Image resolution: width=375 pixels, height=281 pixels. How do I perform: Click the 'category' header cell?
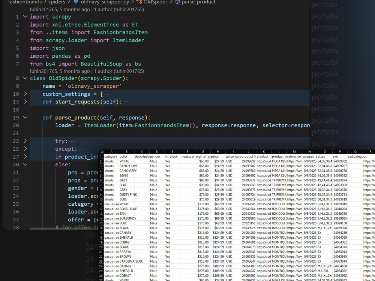pos(111,157)
